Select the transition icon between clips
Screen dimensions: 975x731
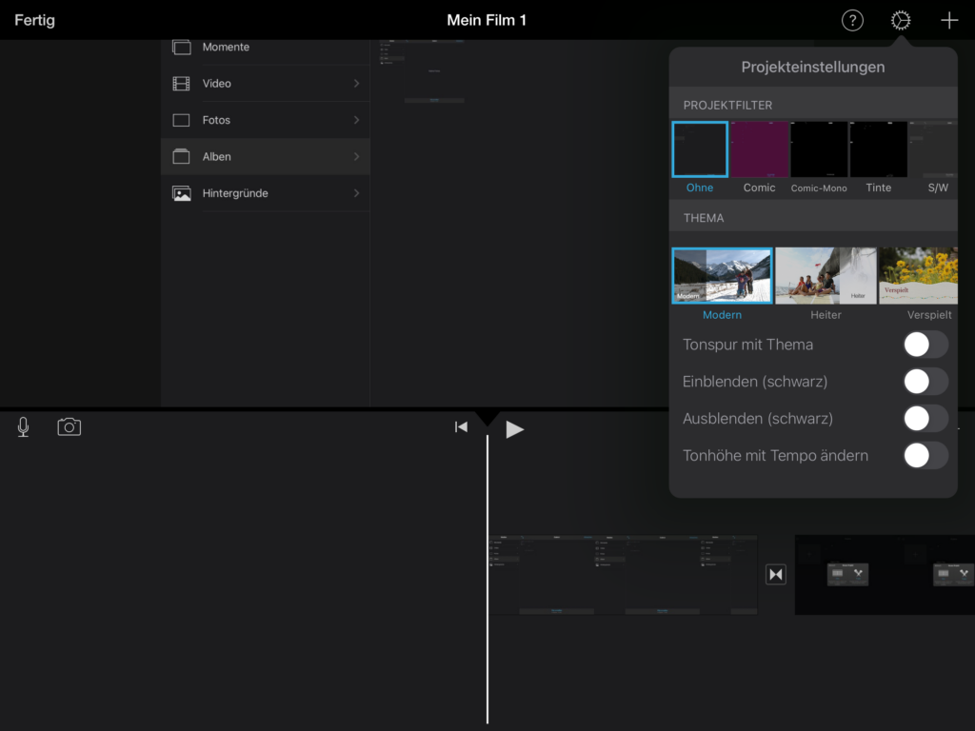(x=776, y=575)
